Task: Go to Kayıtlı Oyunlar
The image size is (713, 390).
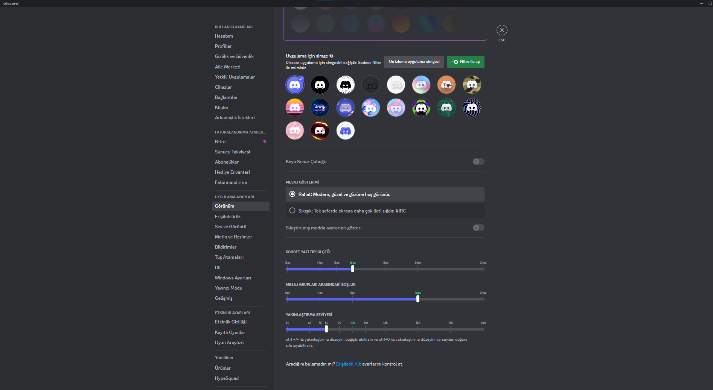Action: click(x=241, y=332)
